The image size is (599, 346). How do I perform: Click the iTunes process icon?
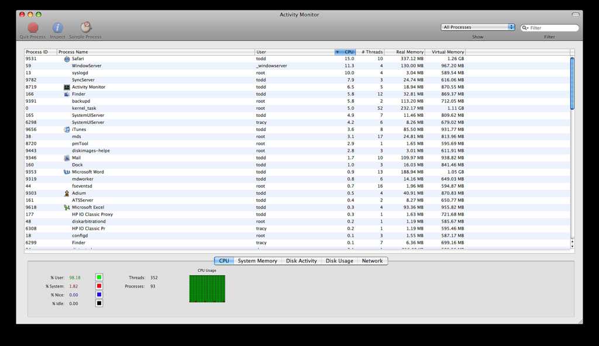67,130
